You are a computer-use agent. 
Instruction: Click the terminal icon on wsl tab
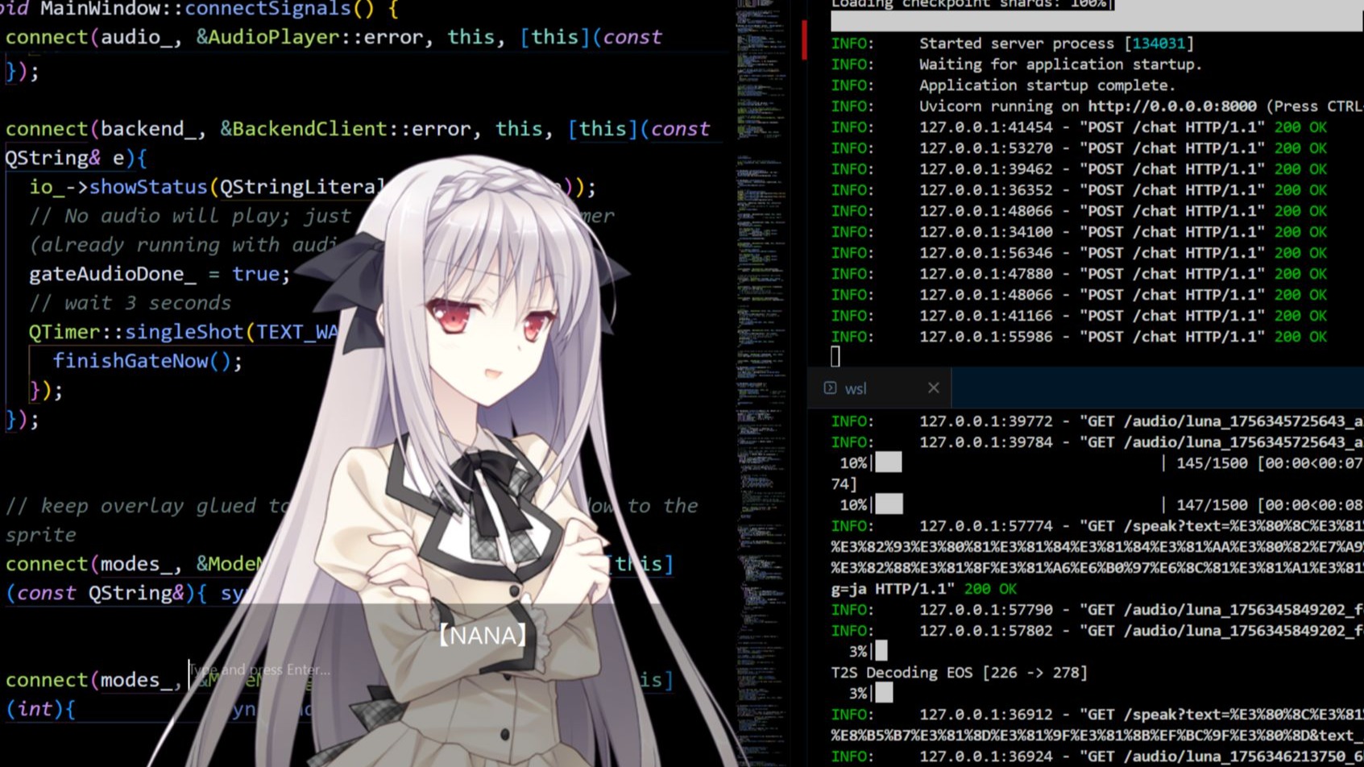coord(830,388)
